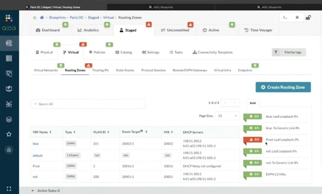The image size is (322, 194).
Task: Click the Paris DC breadcrumb link
Action: point(77,18)
